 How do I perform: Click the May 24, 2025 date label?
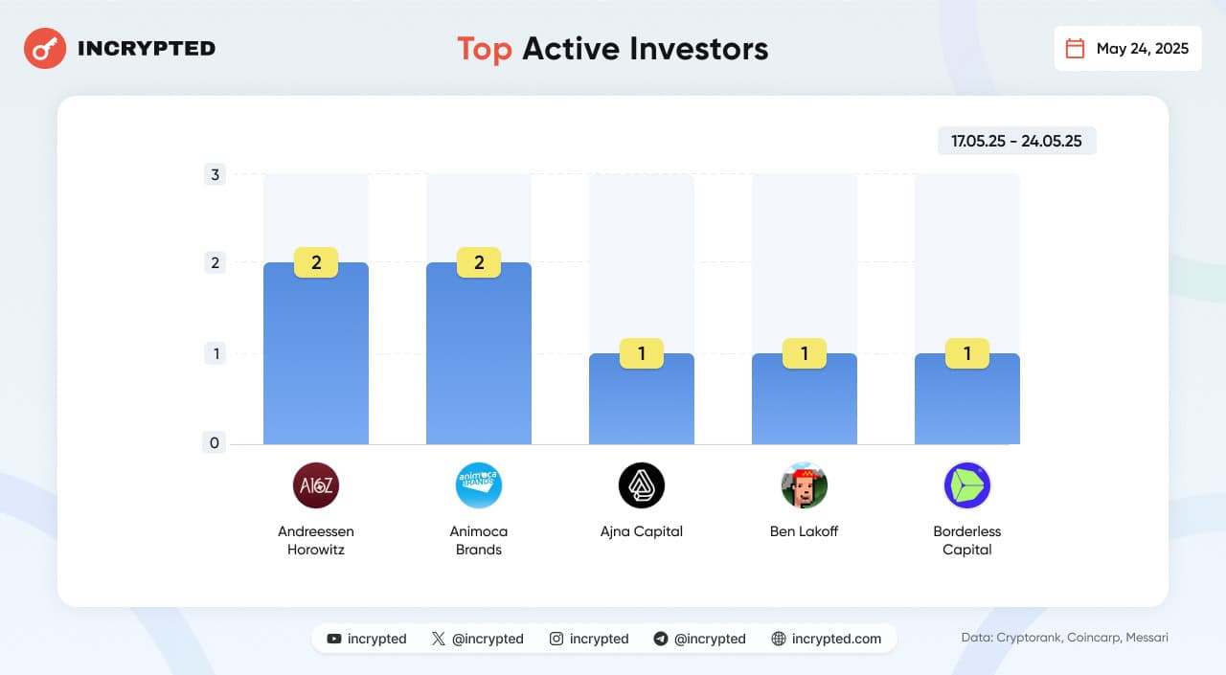pos(1142,48)
